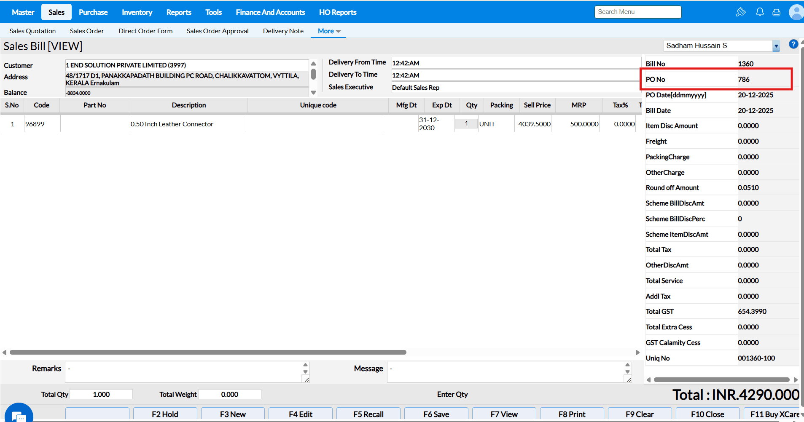
Task: Open the user profile avatar
Action: pyautogui.click(x=796, y=12)
